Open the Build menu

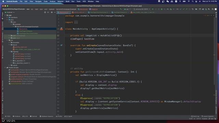67,1
